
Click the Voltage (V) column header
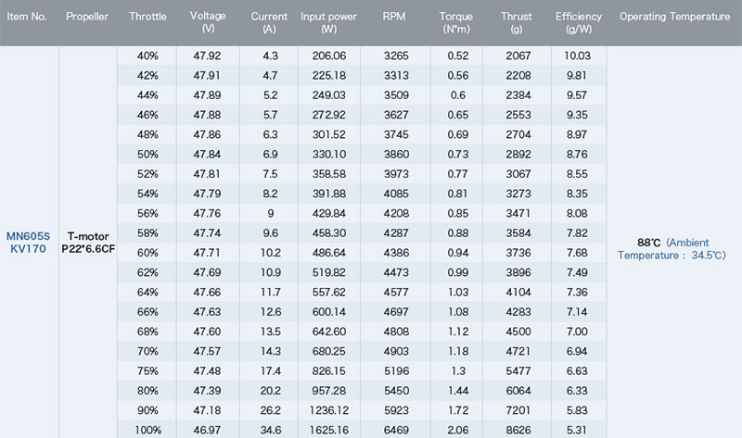[x=208, y=22]
